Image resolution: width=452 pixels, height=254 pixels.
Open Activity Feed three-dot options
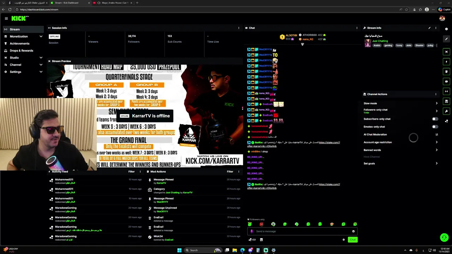click(x=140, y=171)
